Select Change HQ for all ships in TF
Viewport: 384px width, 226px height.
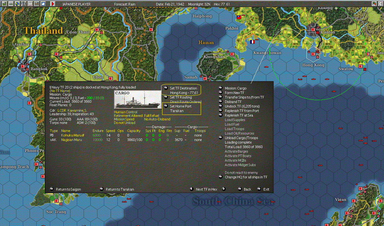click(246, 177)
